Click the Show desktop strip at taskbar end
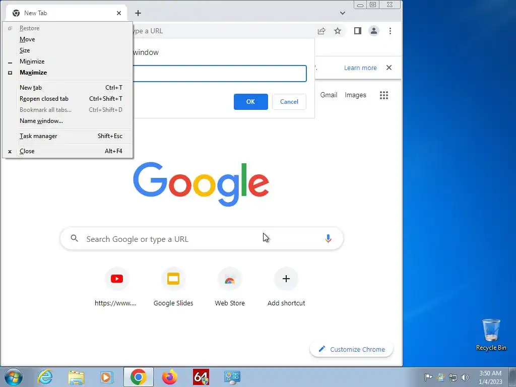This screenshot has width=516, height=387. pos(512,377)
